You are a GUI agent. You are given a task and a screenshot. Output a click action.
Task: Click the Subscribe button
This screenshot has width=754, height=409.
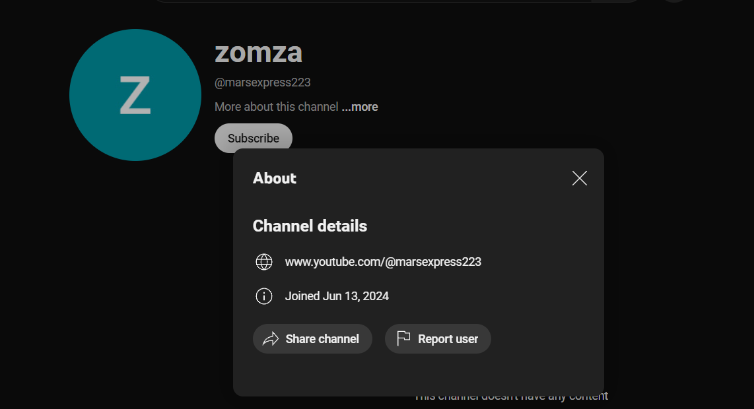(x=254, y=138)
